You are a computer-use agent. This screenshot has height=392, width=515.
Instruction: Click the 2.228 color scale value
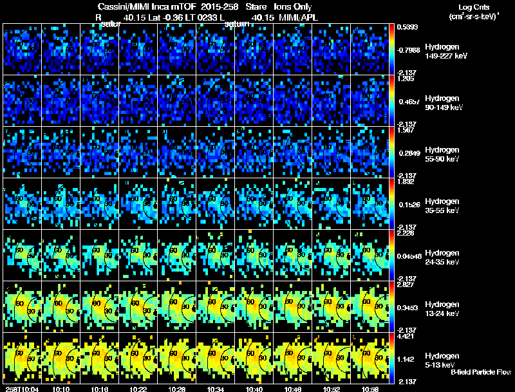[406, 234]
